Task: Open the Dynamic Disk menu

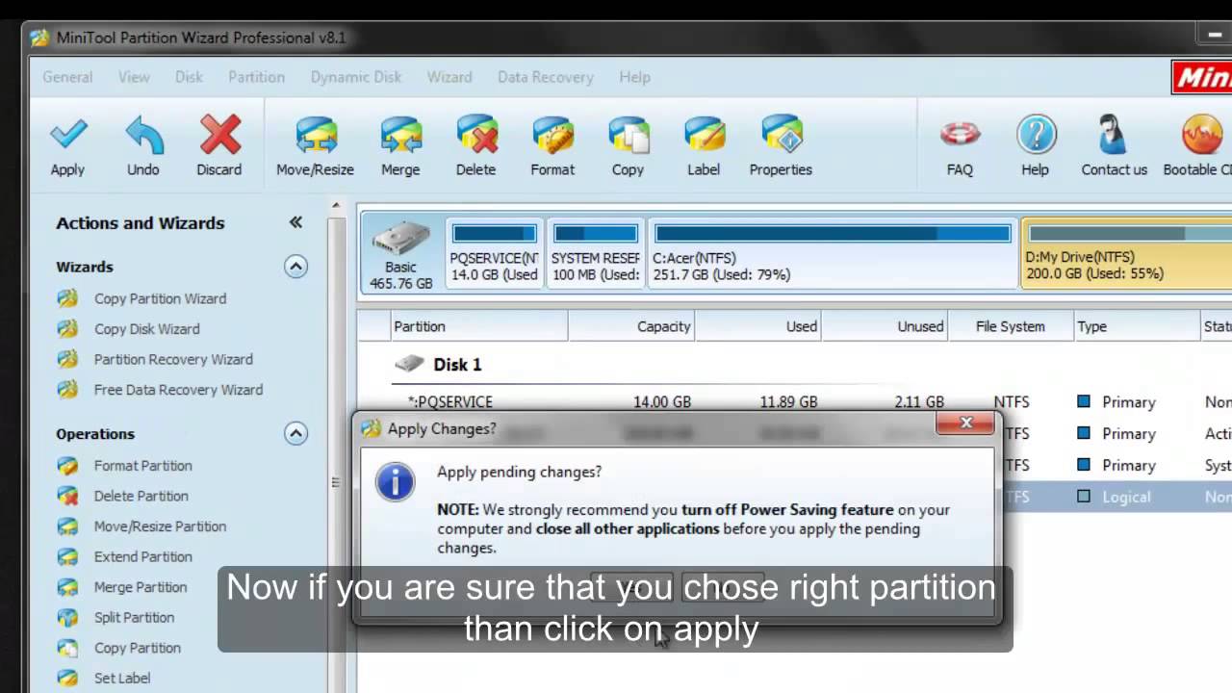Action: (x=355, y=77)
